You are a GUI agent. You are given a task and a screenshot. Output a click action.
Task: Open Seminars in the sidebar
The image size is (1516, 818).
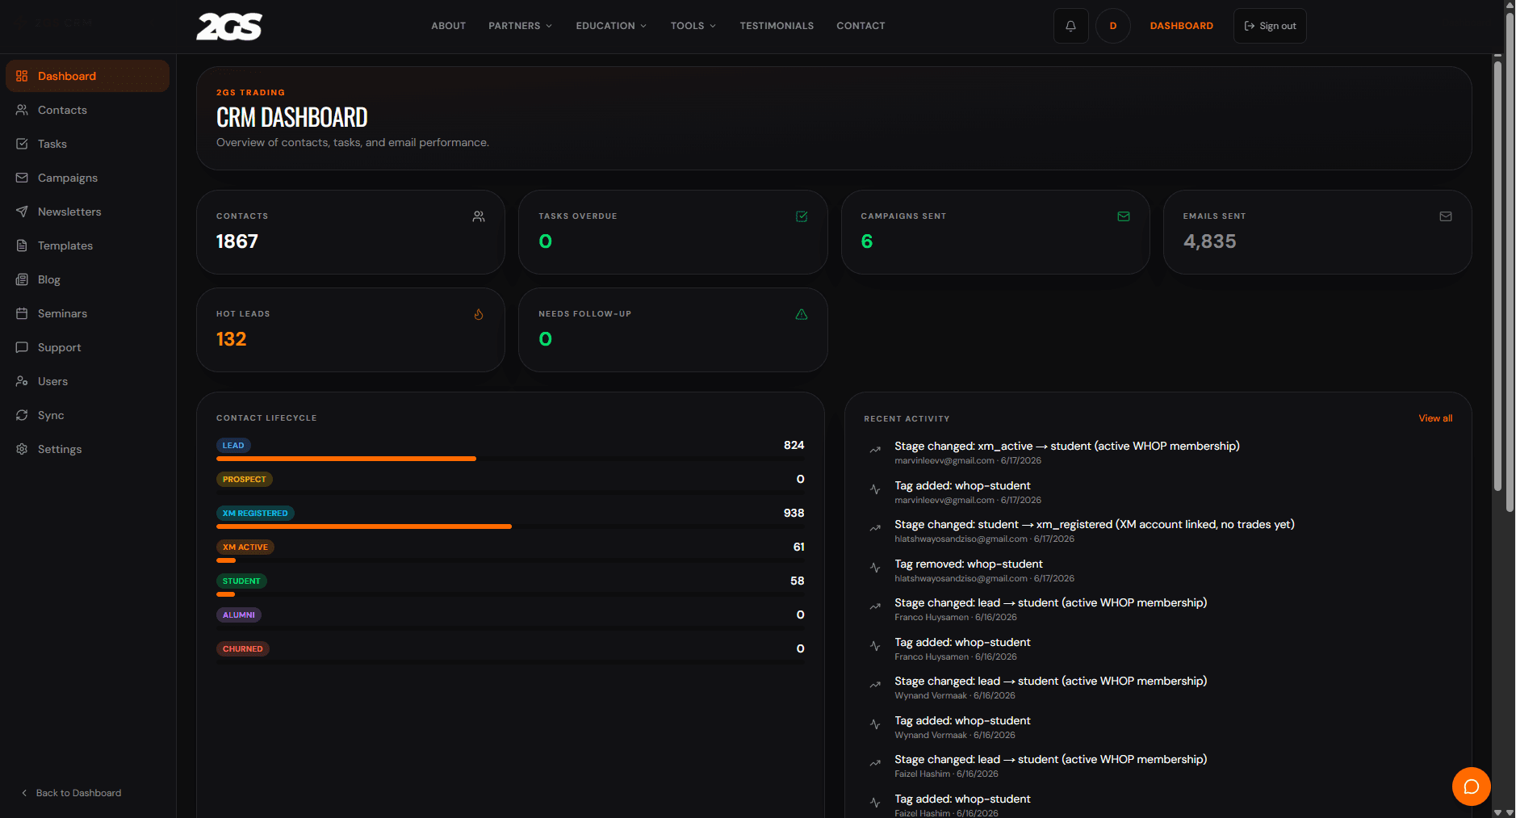point(87,313)
